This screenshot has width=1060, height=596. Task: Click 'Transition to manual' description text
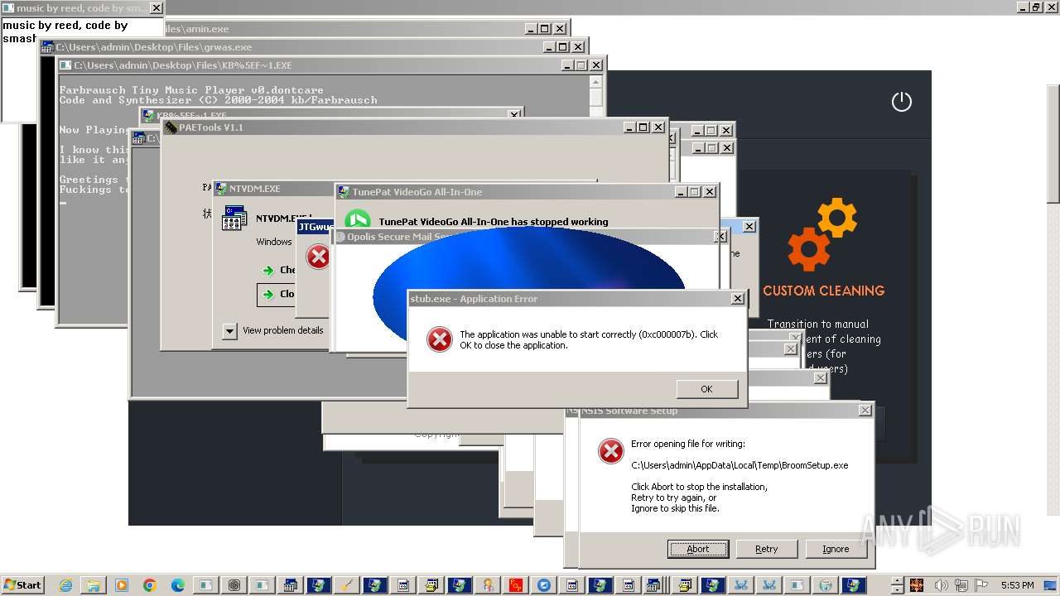(817, 324)
